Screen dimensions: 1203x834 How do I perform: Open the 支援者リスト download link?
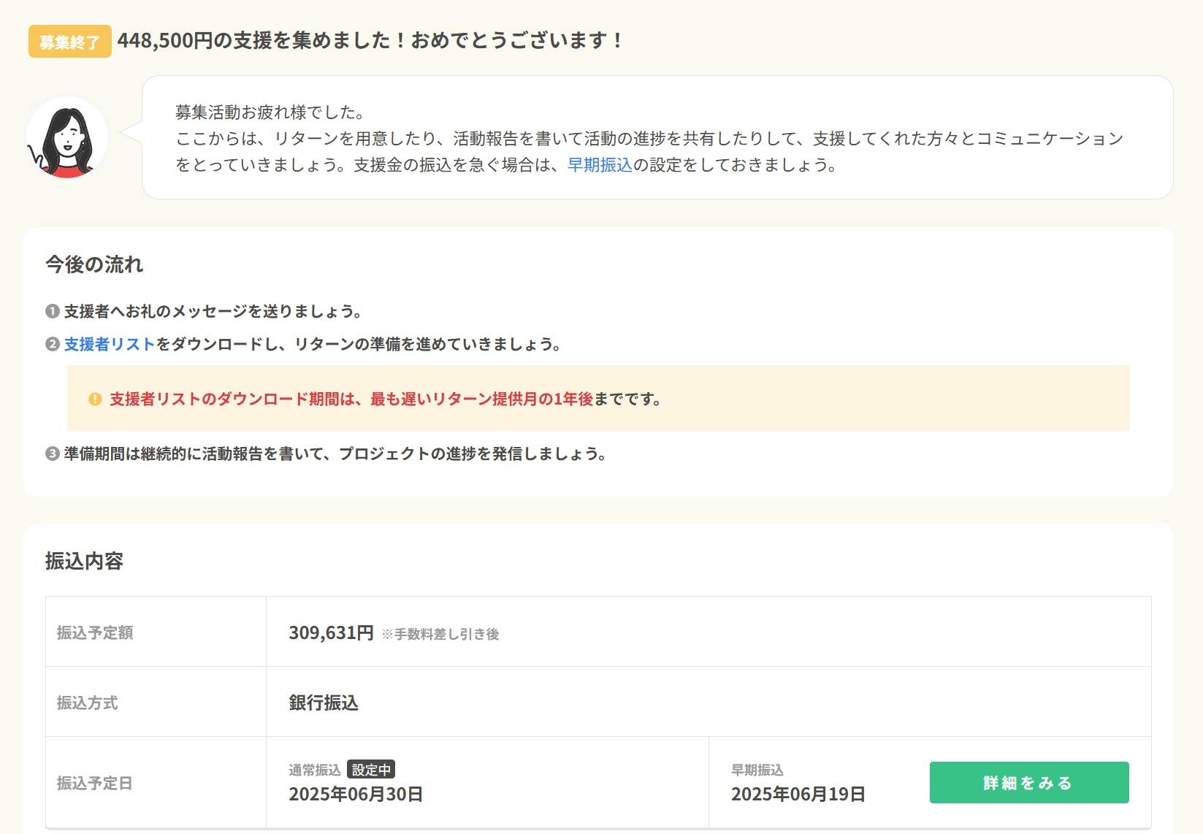pos(110,345)
